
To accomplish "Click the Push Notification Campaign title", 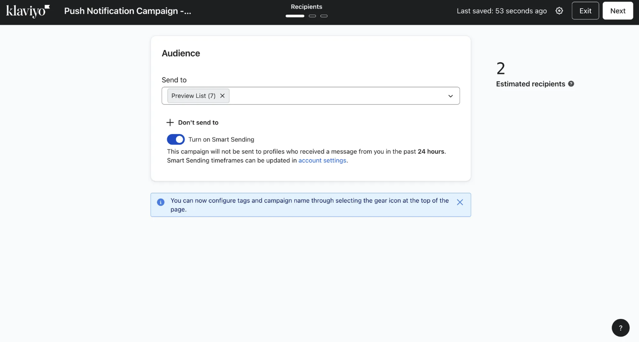I will pos(128,11).
